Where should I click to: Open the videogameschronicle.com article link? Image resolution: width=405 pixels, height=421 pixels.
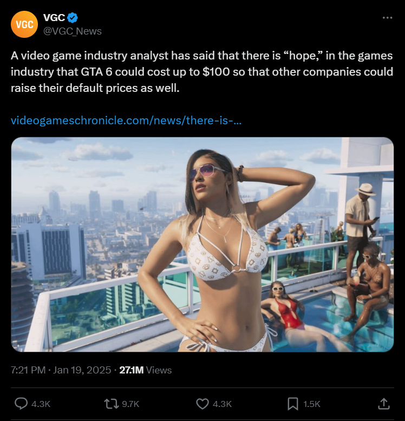[126, 121]
